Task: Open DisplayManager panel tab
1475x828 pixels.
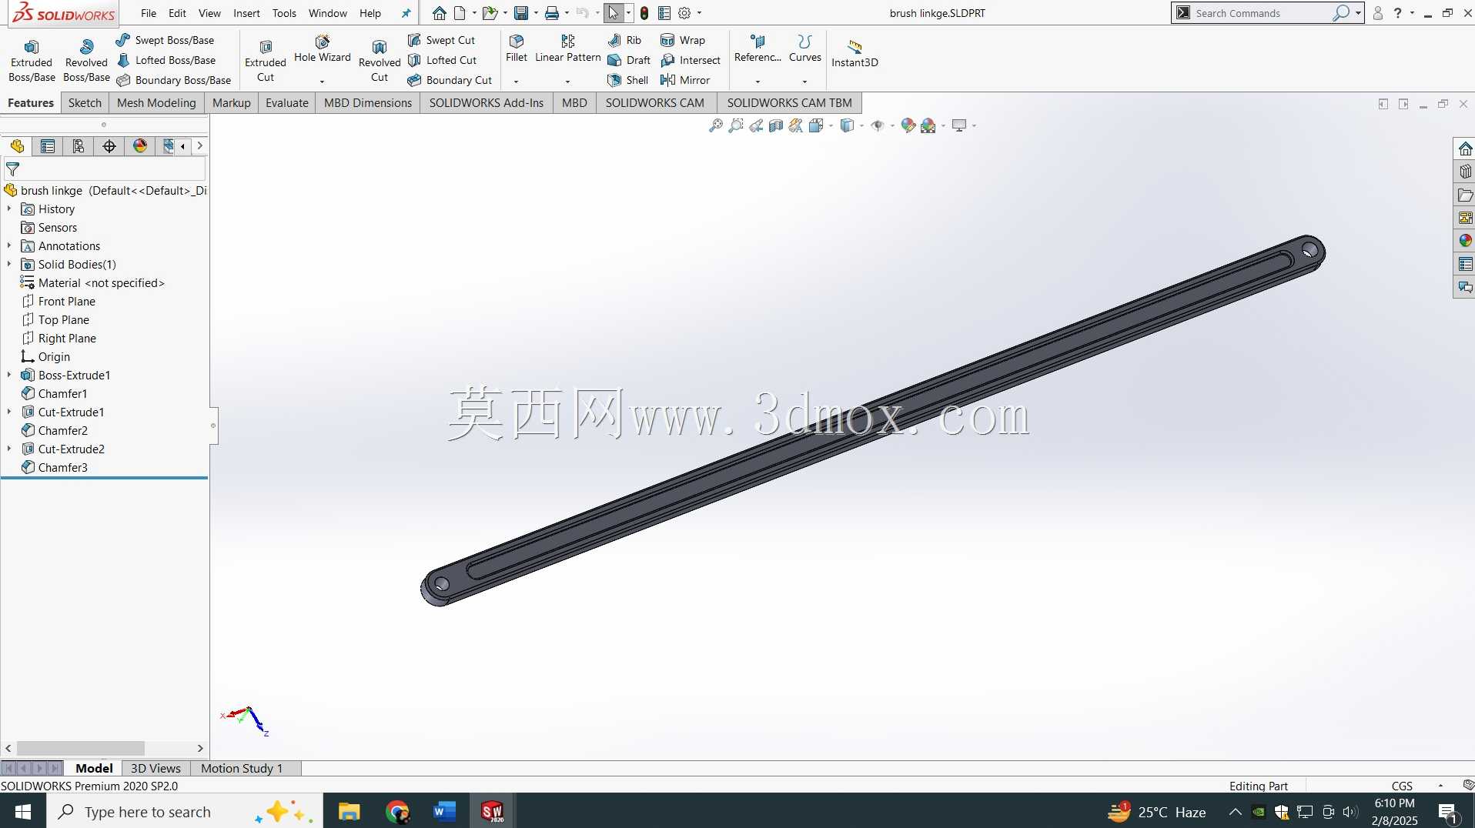Action: (x=140, y=146)
